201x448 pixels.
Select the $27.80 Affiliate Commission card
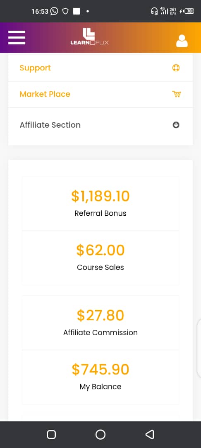point(100,323)
